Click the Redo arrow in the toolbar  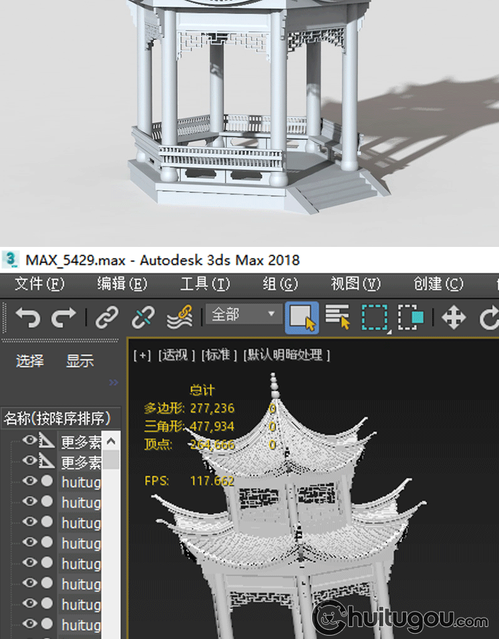click(x=64, y=318)
